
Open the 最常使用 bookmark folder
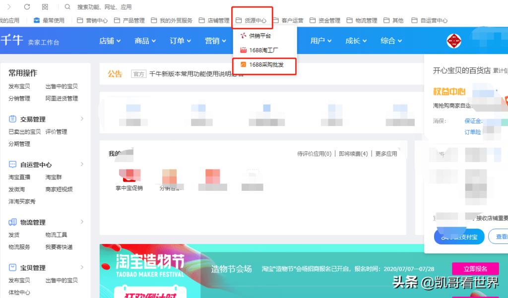click(x=49, y=20)
